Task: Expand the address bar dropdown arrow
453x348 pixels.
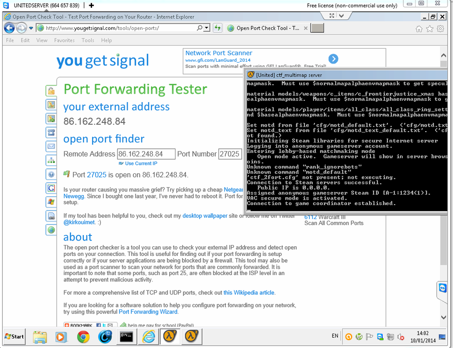Action: click(x=207, y=28)
